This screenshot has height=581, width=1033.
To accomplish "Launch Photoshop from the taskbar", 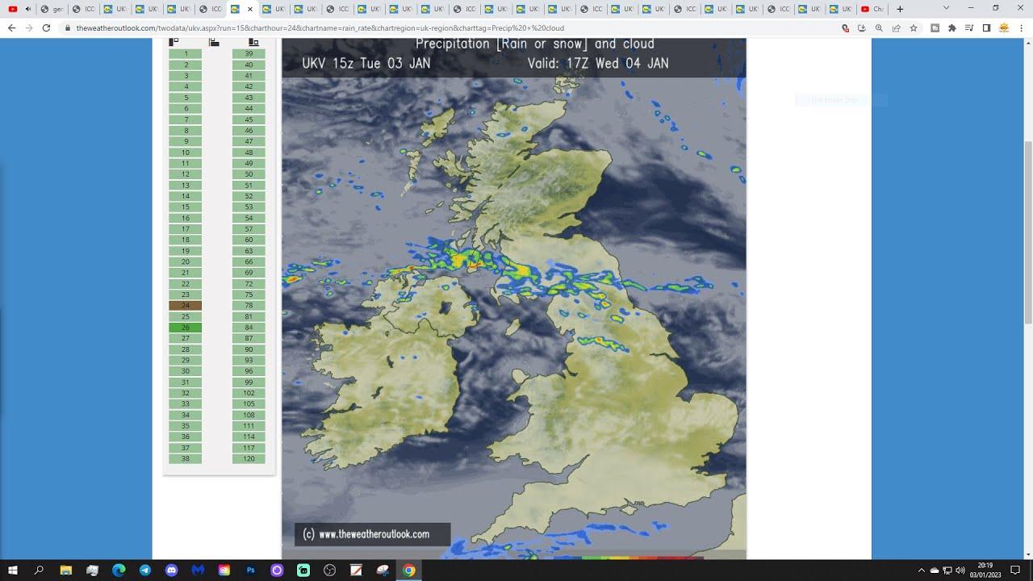I will [x=250, y=571].
